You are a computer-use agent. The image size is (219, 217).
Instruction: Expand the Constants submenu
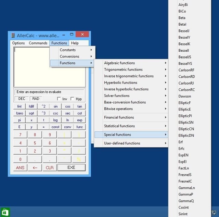[x=73, y=50]
